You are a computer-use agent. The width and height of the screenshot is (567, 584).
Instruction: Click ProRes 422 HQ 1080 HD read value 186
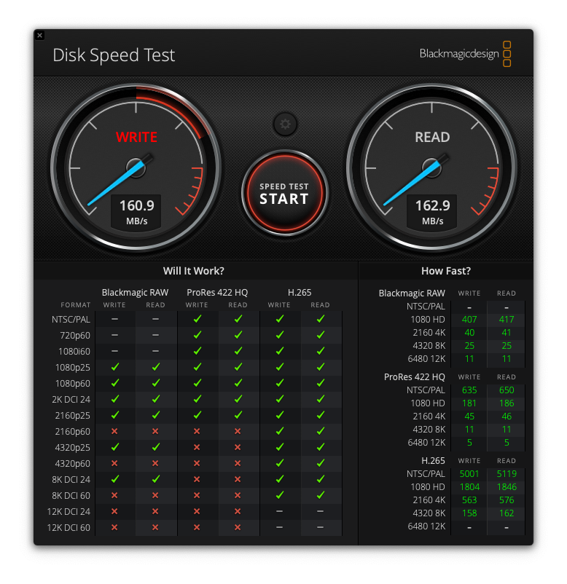pos(507,403)
